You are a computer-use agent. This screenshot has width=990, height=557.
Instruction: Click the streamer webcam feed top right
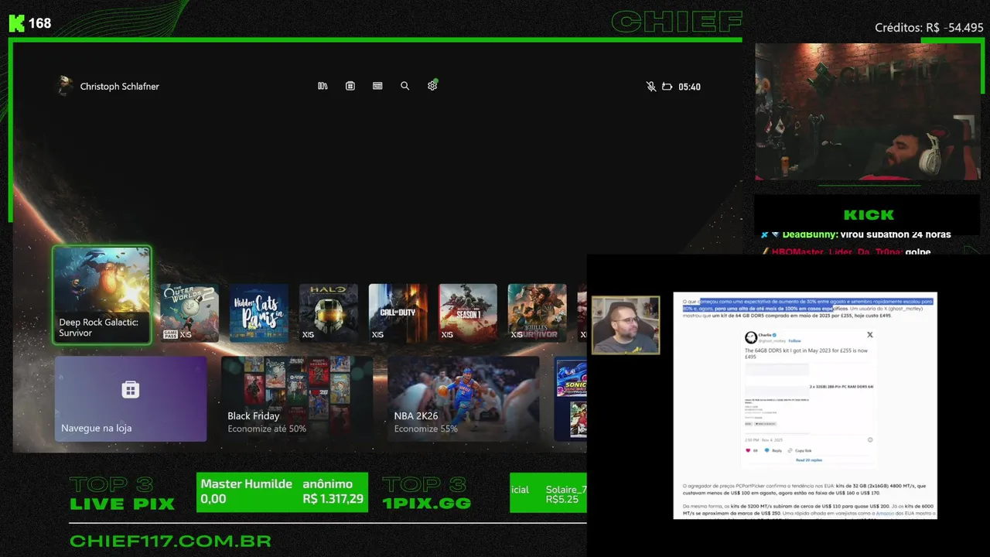tap(867, 111)
